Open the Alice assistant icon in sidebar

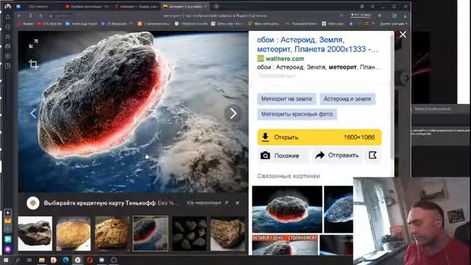click(x=8, y=249)
